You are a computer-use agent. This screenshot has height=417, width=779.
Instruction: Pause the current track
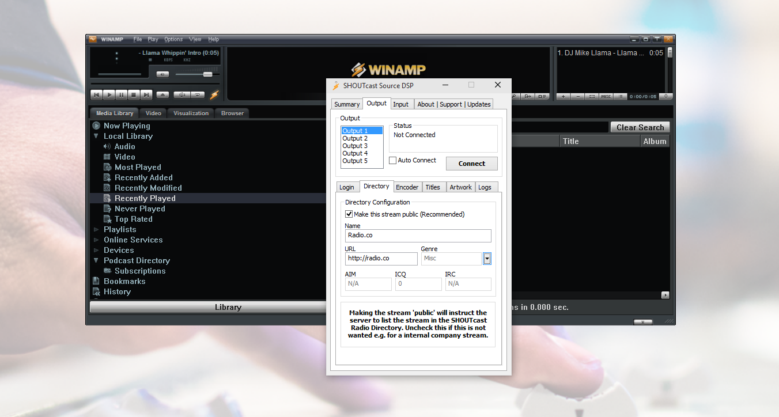(122, 94)
